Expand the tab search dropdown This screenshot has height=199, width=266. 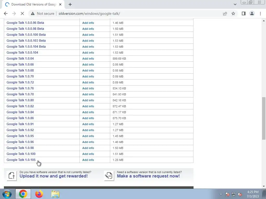[235, 4]
